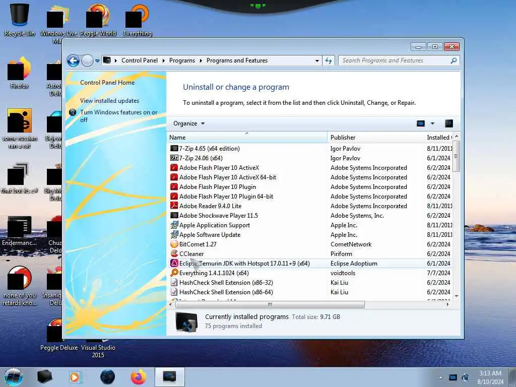
Task: Select 7-Zip 4.65 (x64 edition) icon
Action: coord(174,149)
